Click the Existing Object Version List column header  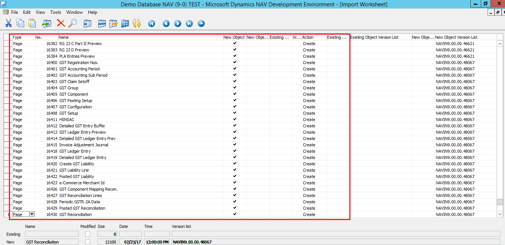[x=380, y=37]
